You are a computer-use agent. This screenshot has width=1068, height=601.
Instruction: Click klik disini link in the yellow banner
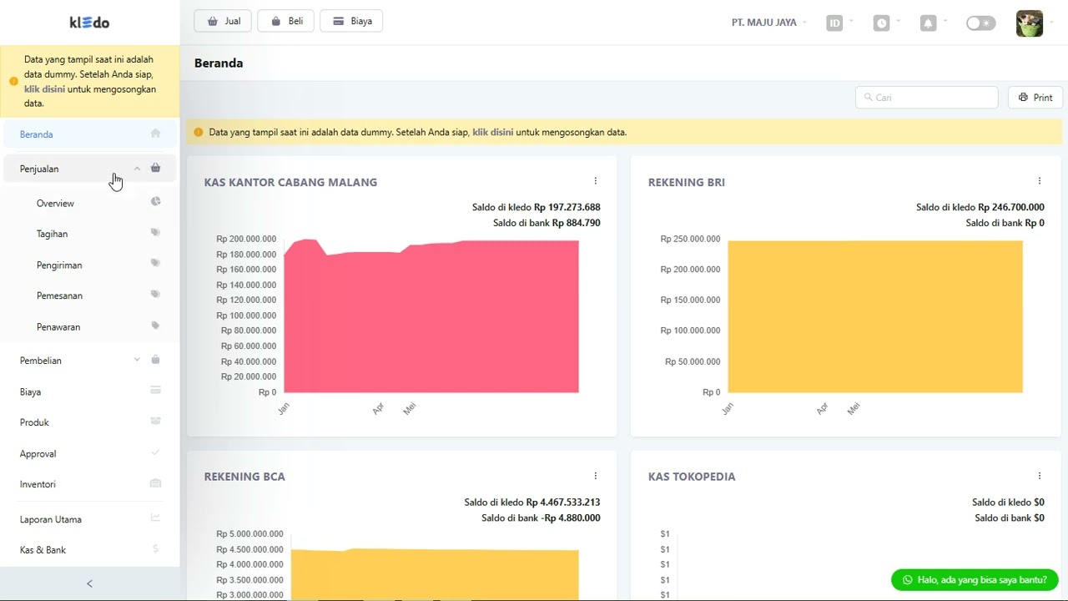pyautogui.click(x=492, y=132)
